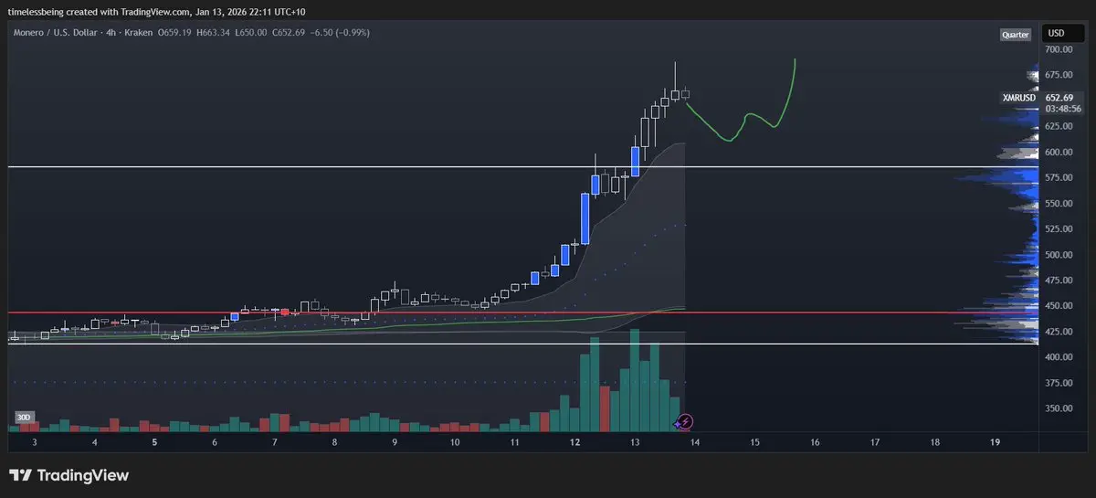Open the 30D volume badge

point(24,418)
